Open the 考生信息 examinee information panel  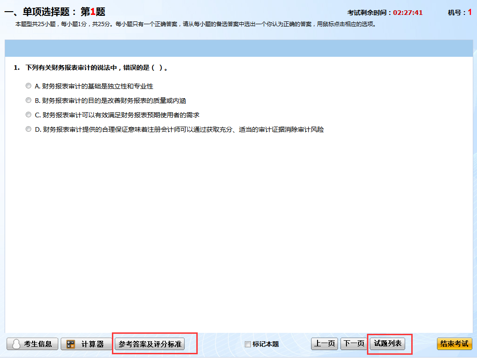point(32,344)
